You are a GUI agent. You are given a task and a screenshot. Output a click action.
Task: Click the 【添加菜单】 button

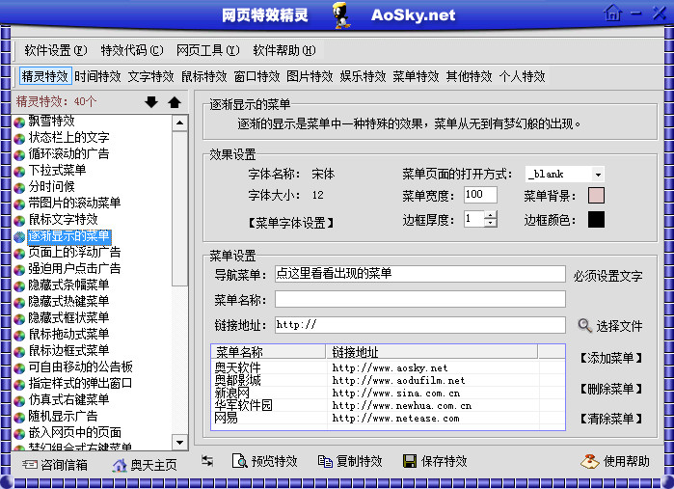point(610,358)
